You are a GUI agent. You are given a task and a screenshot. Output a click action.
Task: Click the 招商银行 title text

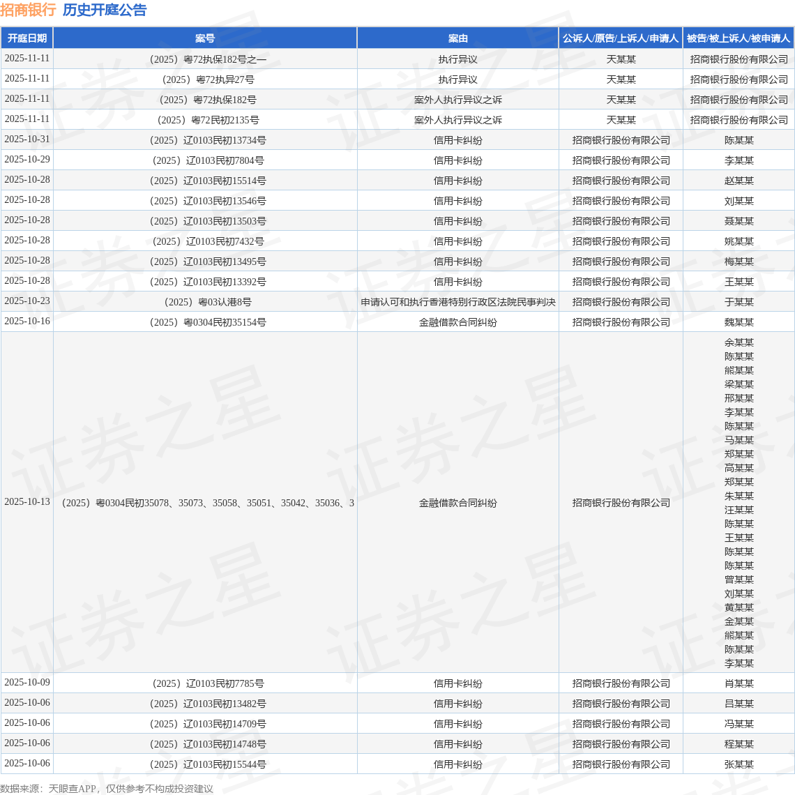point(28,10)
